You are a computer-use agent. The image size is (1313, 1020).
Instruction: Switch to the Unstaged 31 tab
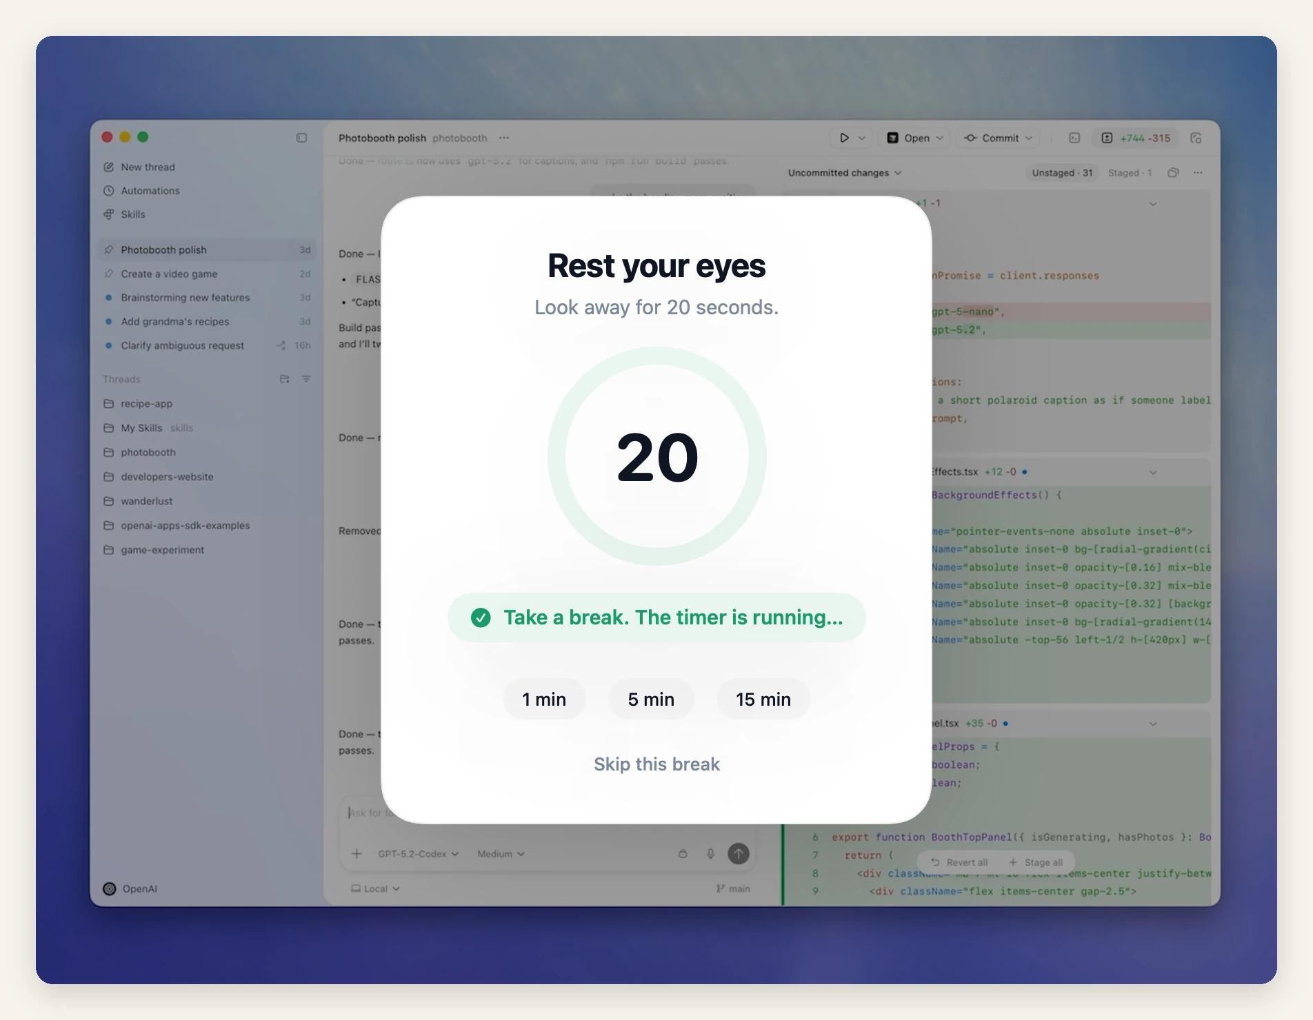pos(1062,173)
